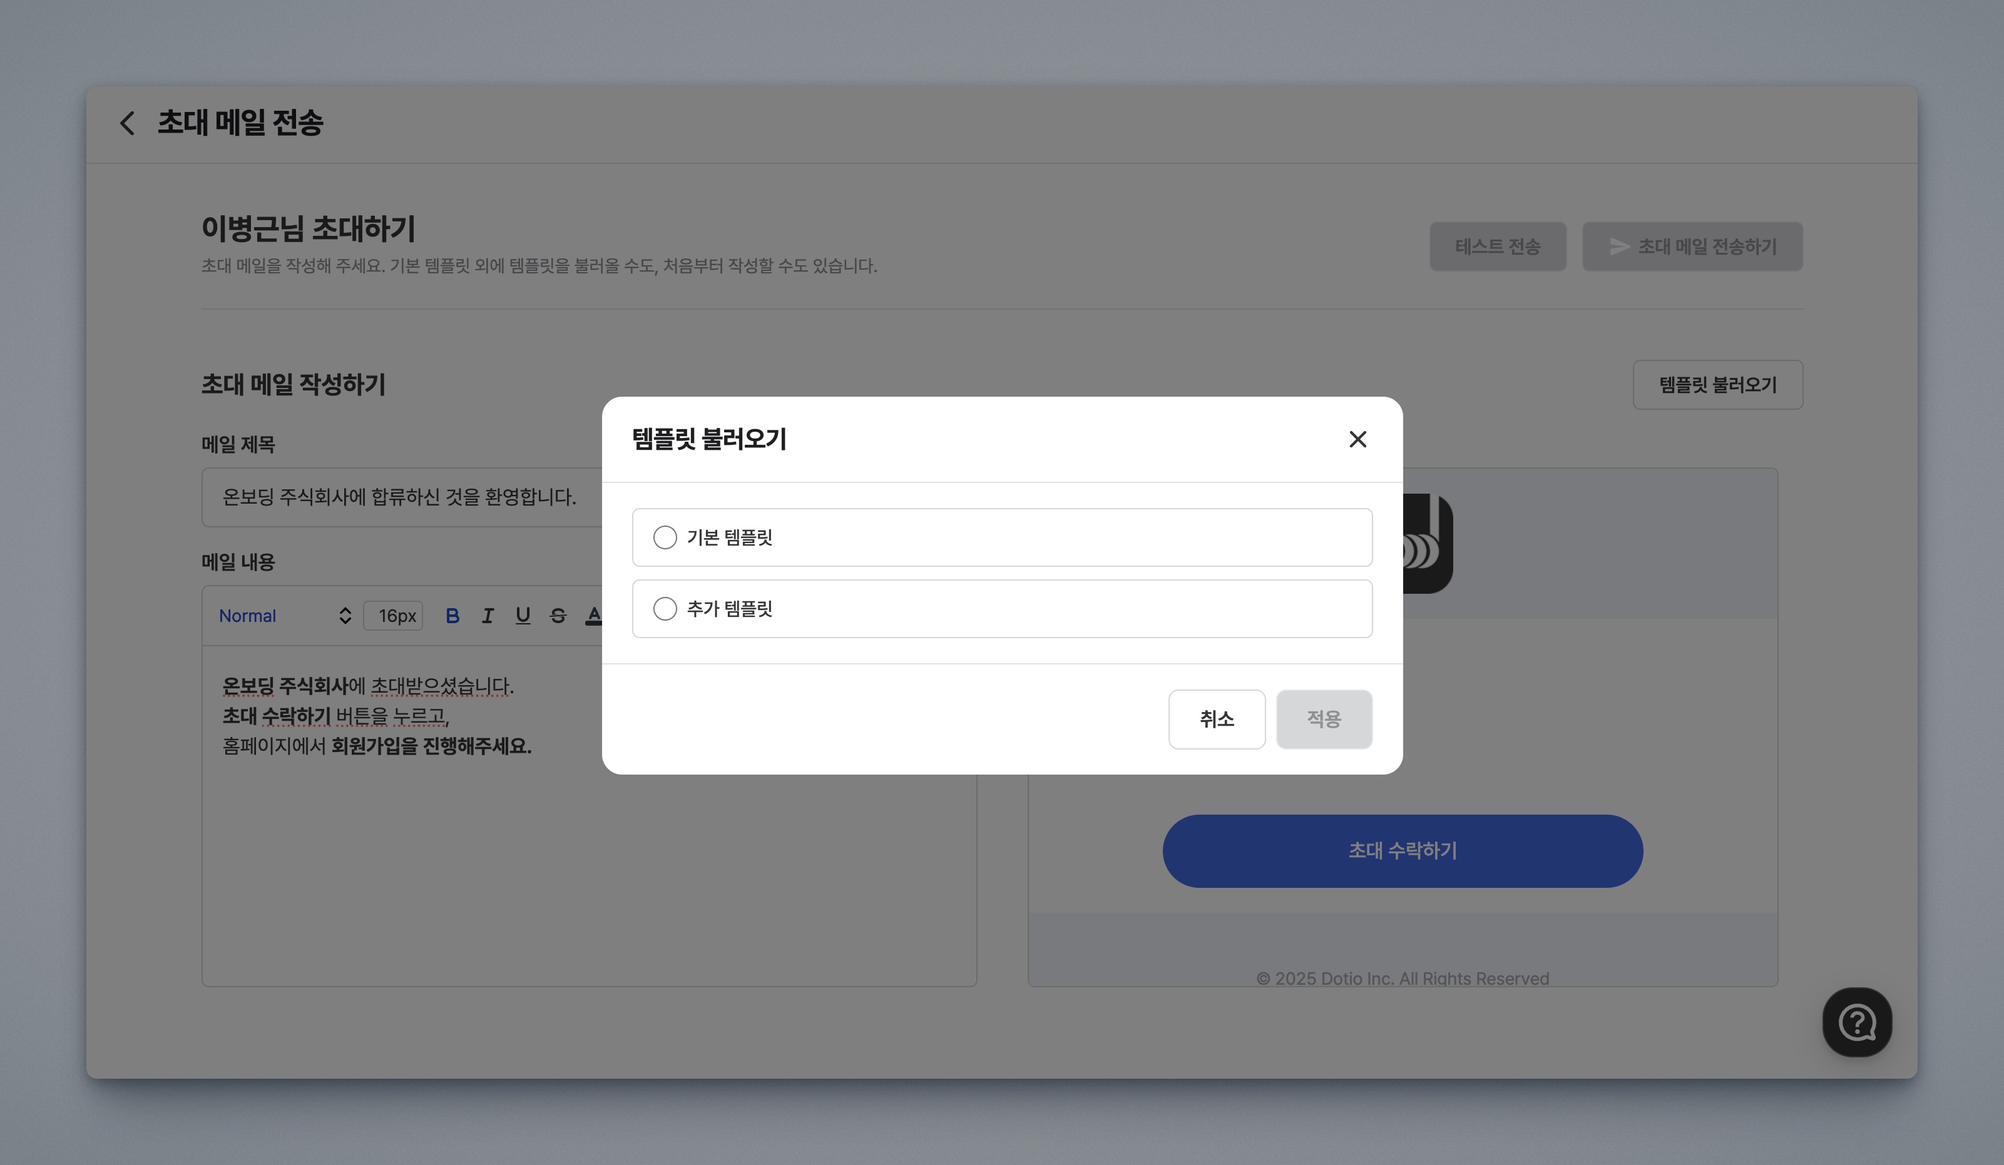The image size is (2004, 1165).
Task: Select the 기본 템플릿 radio button
Action: click(x=665, y=537)
